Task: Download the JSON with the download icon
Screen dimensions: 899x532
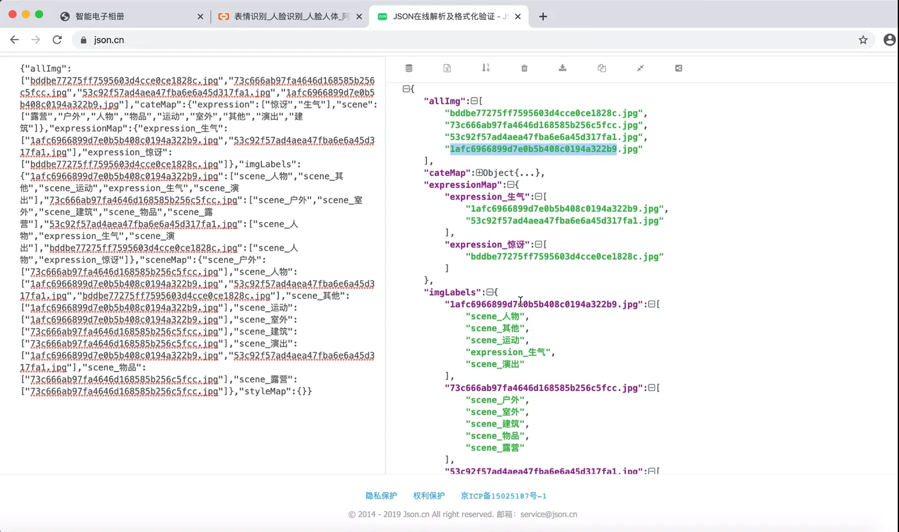Action: click(x=563, y=68)
